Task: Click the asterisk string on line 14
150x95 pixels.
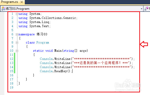Action: coord(102,67)
